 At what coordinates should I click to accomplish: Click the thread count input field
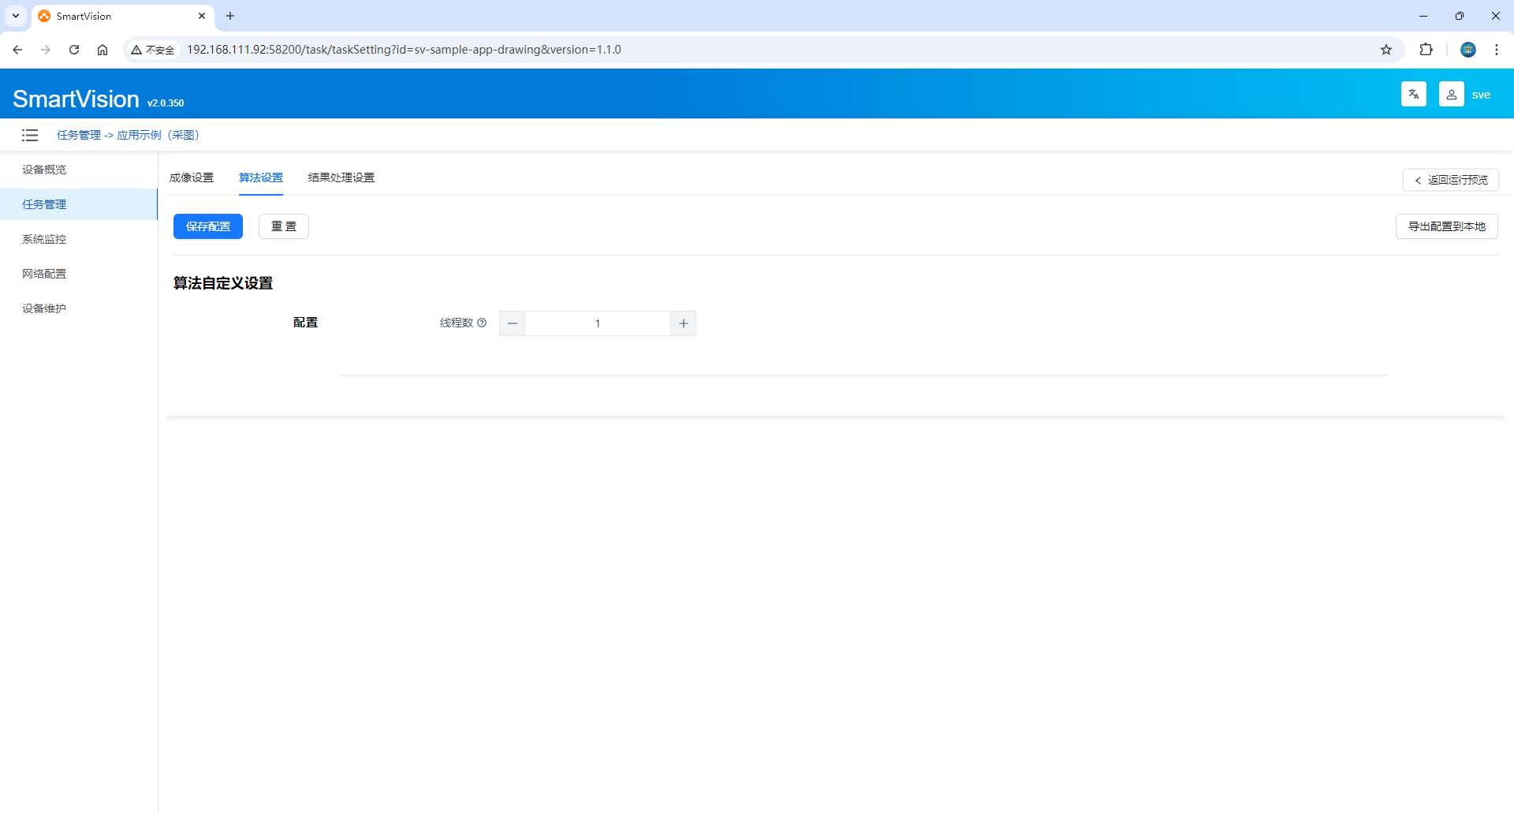click(x=598, y=323)
